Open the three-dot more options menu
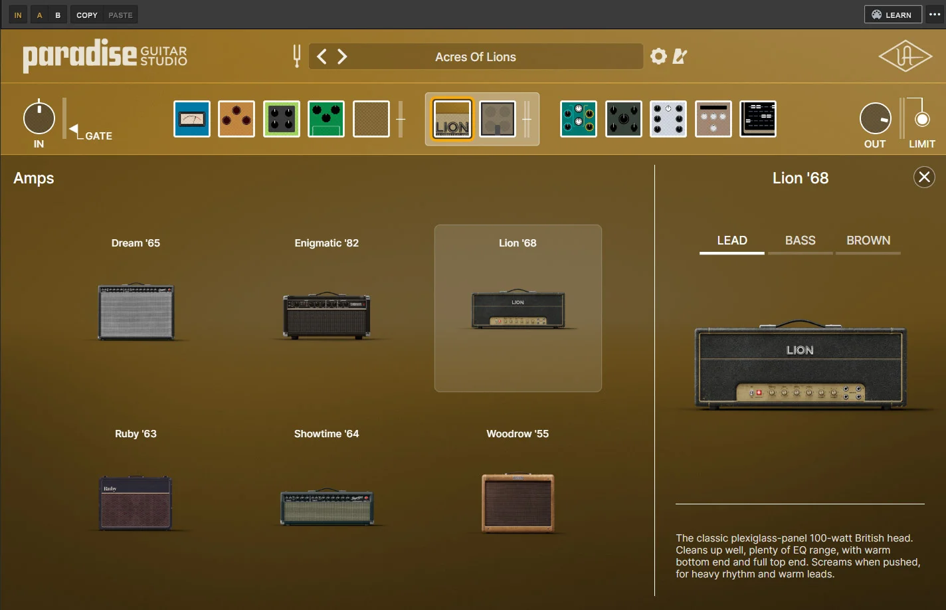946x610 pixels. (x=935, y=15)
